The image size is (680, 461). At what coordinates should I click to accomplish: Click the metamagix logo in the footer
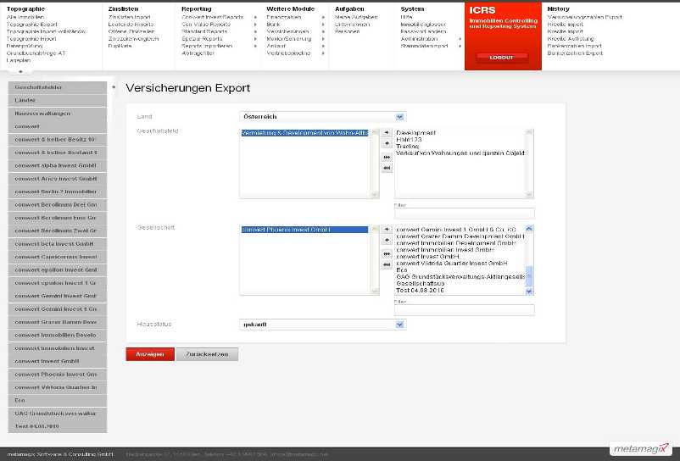point(641,449)
